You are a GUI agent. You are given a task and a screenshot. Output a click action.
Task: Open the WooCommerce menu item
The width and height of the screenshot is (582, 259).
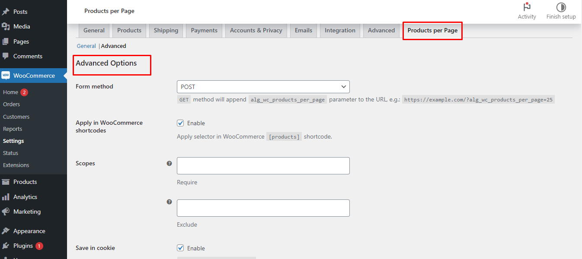[33, 76]
